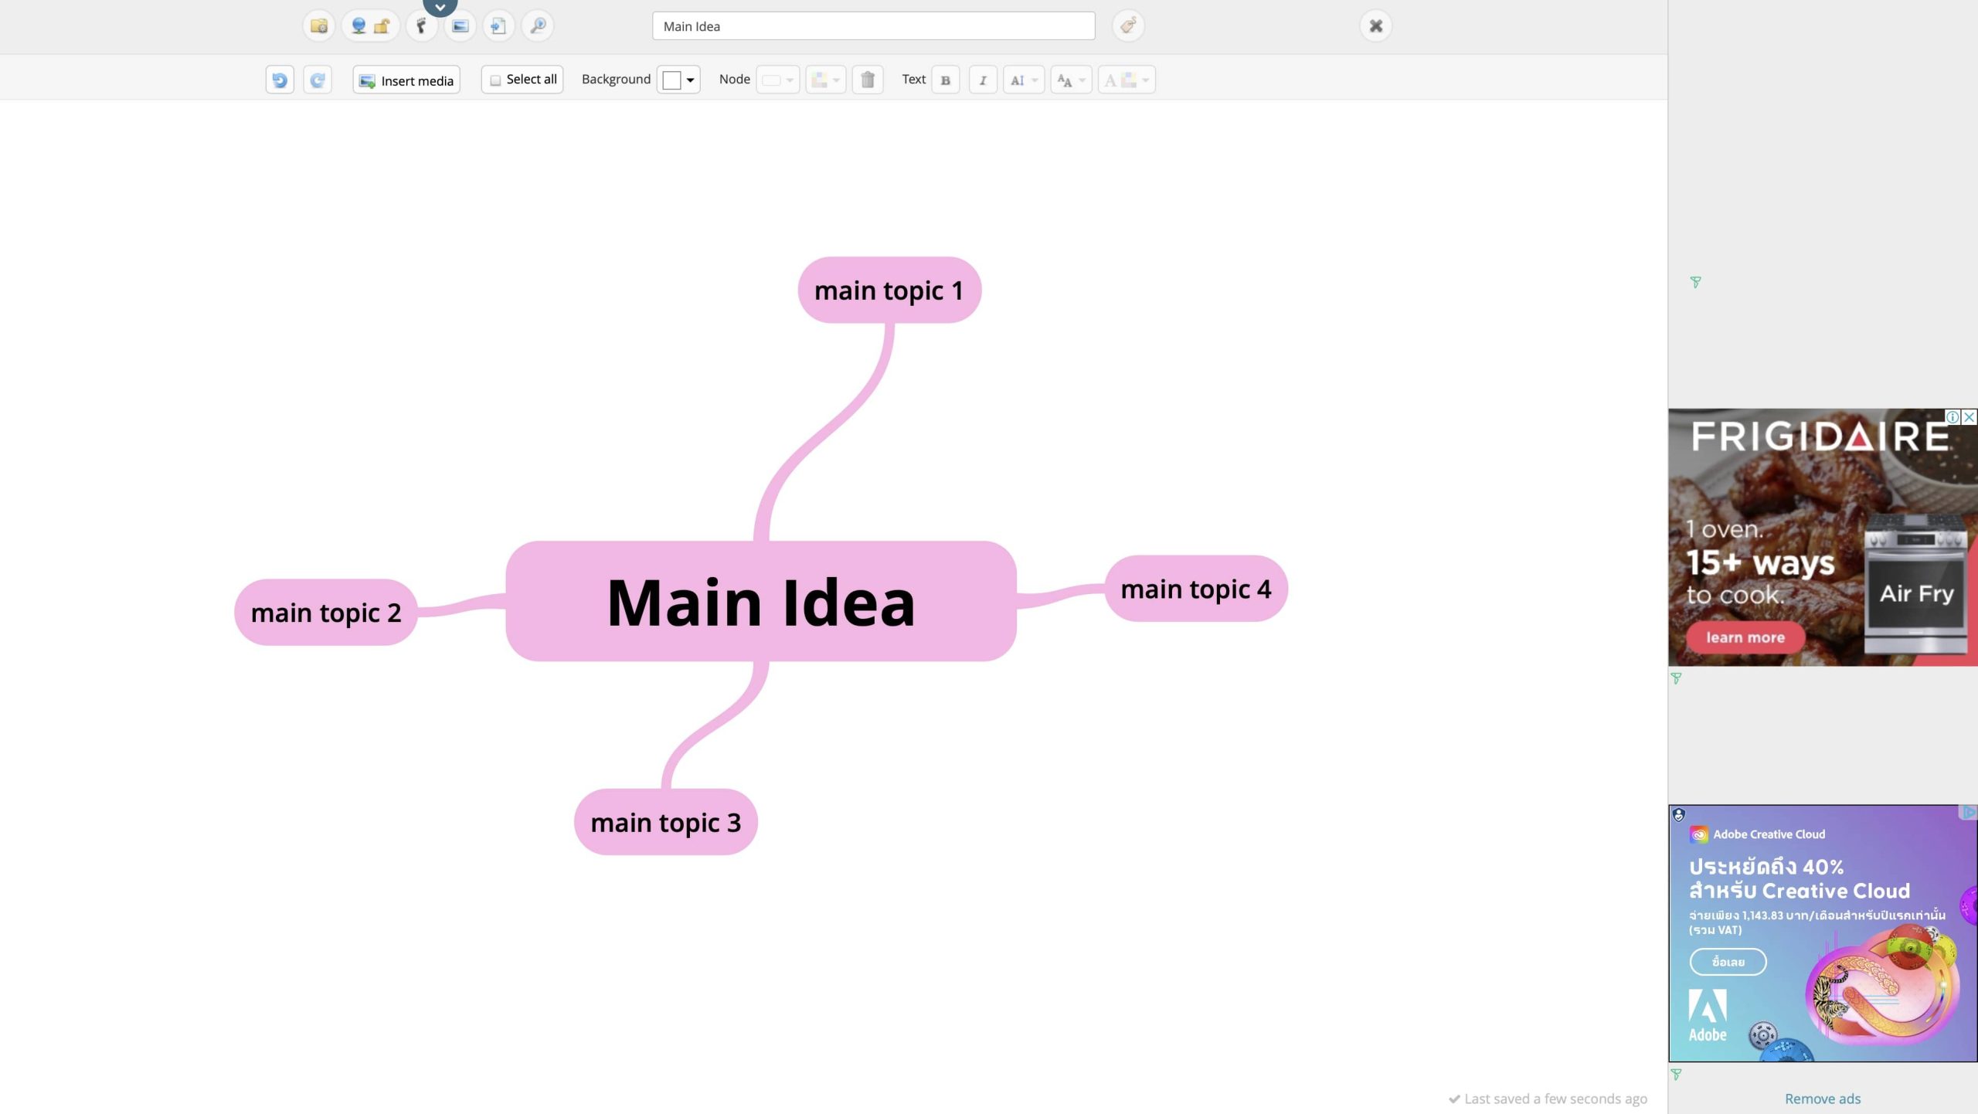Click the Insert media button
This screenshot has width=1978, height=1114.
tap(406, 80)
